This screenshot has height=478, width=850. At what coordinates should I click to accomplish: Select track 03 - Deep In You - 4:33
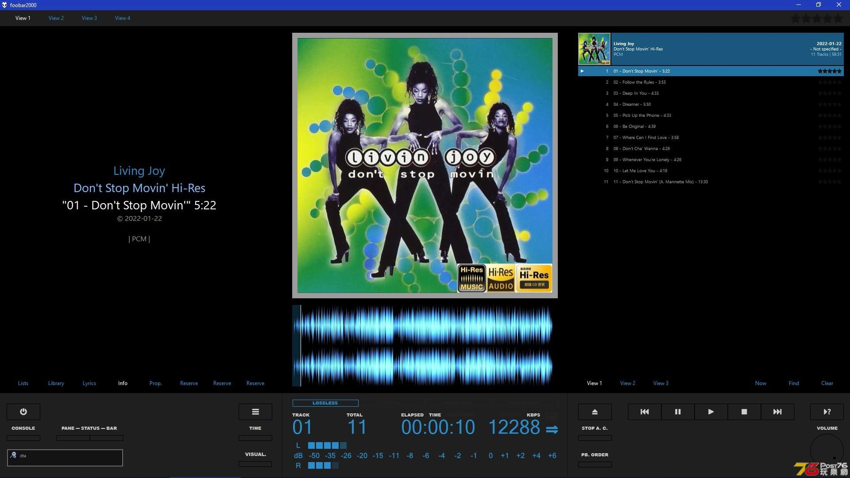point(711,93)
